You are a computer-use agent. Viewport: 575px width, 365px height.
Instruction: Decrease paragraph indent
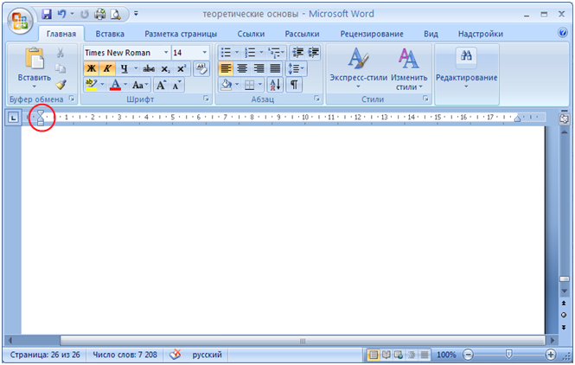297,53
